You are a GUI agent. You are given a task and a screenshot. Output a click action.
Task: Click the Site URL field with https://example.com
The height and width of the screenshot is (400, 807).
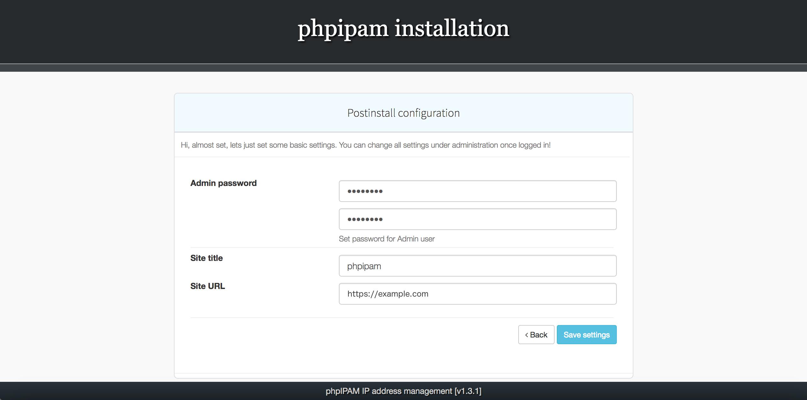tap(477, 293)
